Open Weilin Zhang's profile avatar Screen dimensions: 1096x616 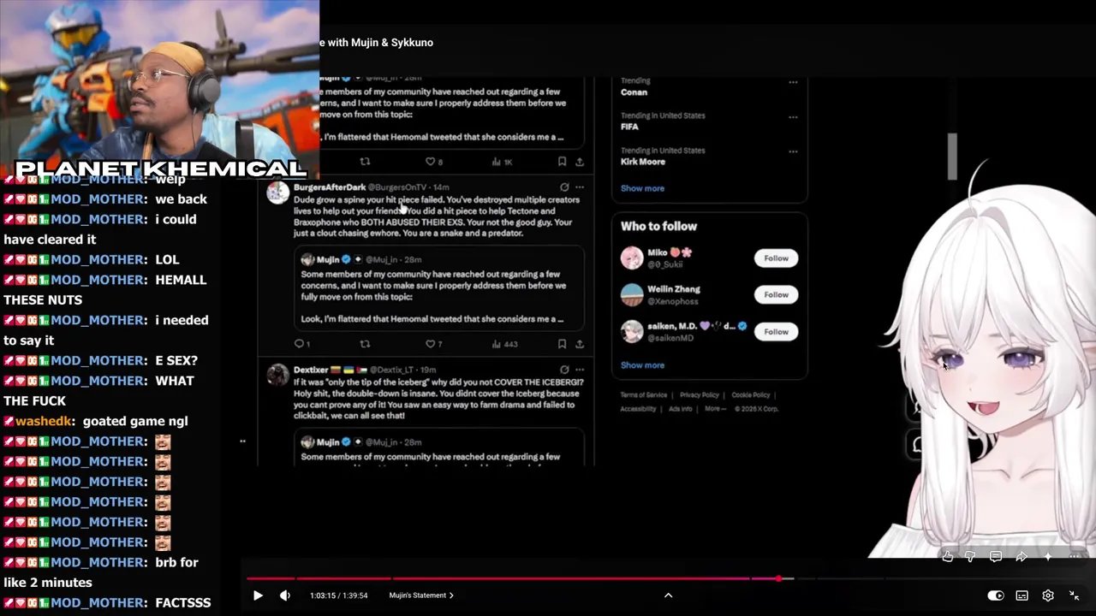[x=632, y=295]
